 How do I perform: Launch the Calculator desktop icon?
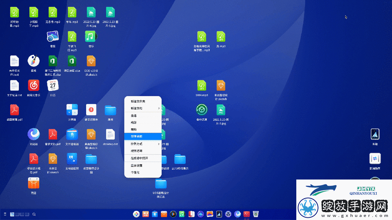click(72, 110)
